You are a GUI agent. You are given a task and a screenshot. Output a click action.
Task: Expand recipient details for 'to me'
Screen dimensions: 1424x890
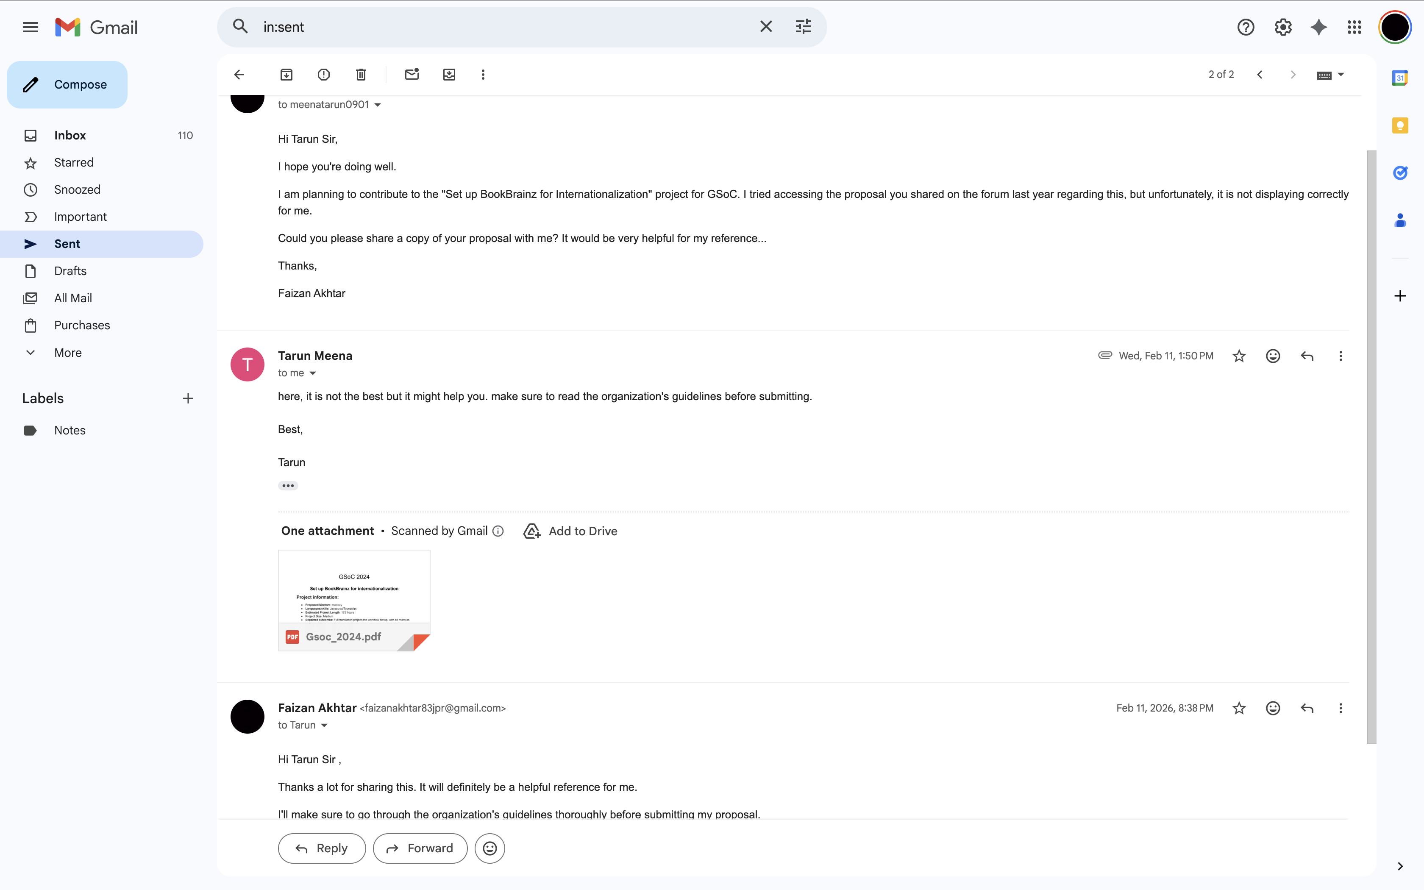[x=313, y=373]
